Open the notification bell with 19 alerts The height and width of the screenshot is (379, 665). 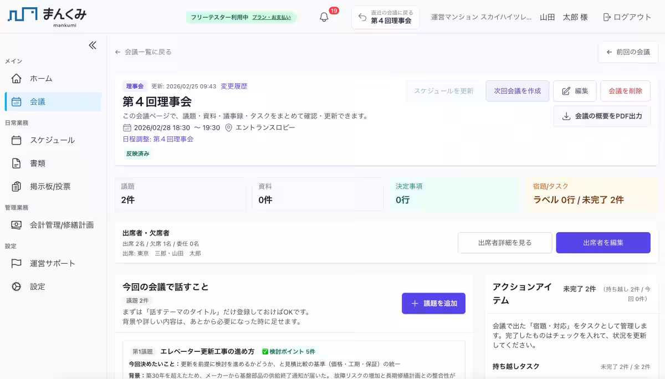coord(324,17)
